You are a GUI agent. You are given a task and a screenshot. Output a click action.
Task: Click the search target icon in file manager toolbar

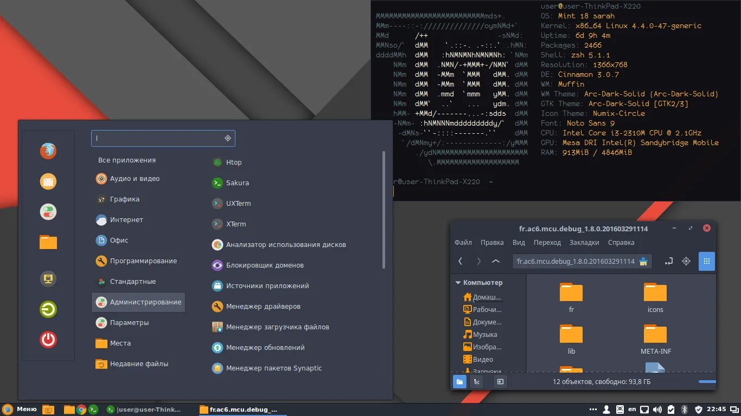pyautogui.click(x=686, y=261)
